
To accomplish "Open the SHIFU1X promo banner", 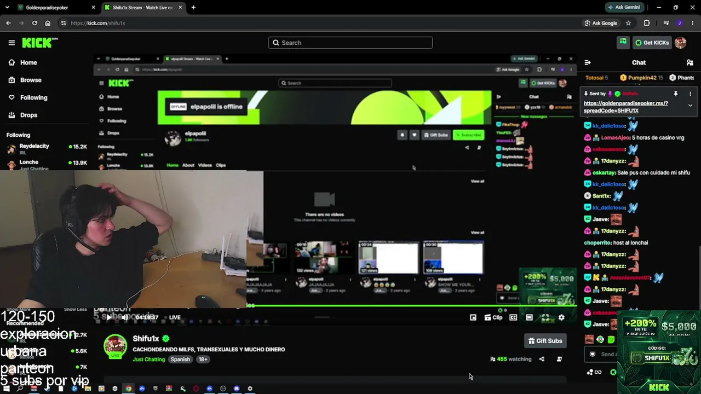I will (659, 352).
